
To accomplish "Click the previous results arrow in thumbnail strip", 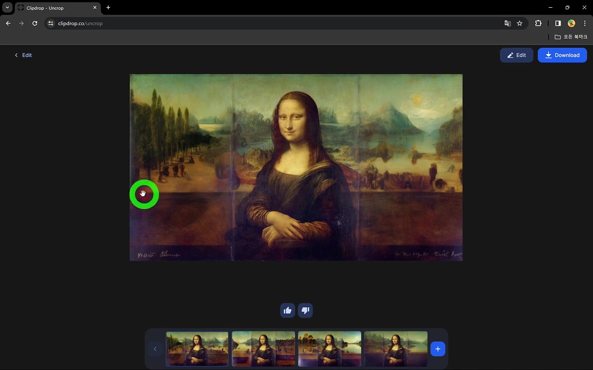I will (155, 349).
